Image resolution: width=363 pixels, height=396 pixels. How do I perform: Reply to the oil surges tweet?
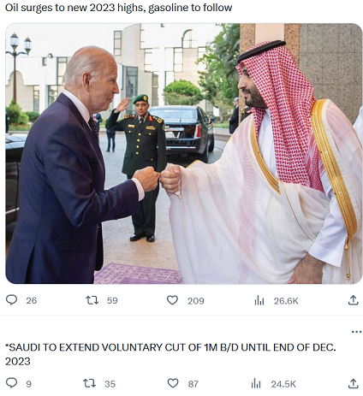coord(12,300)
